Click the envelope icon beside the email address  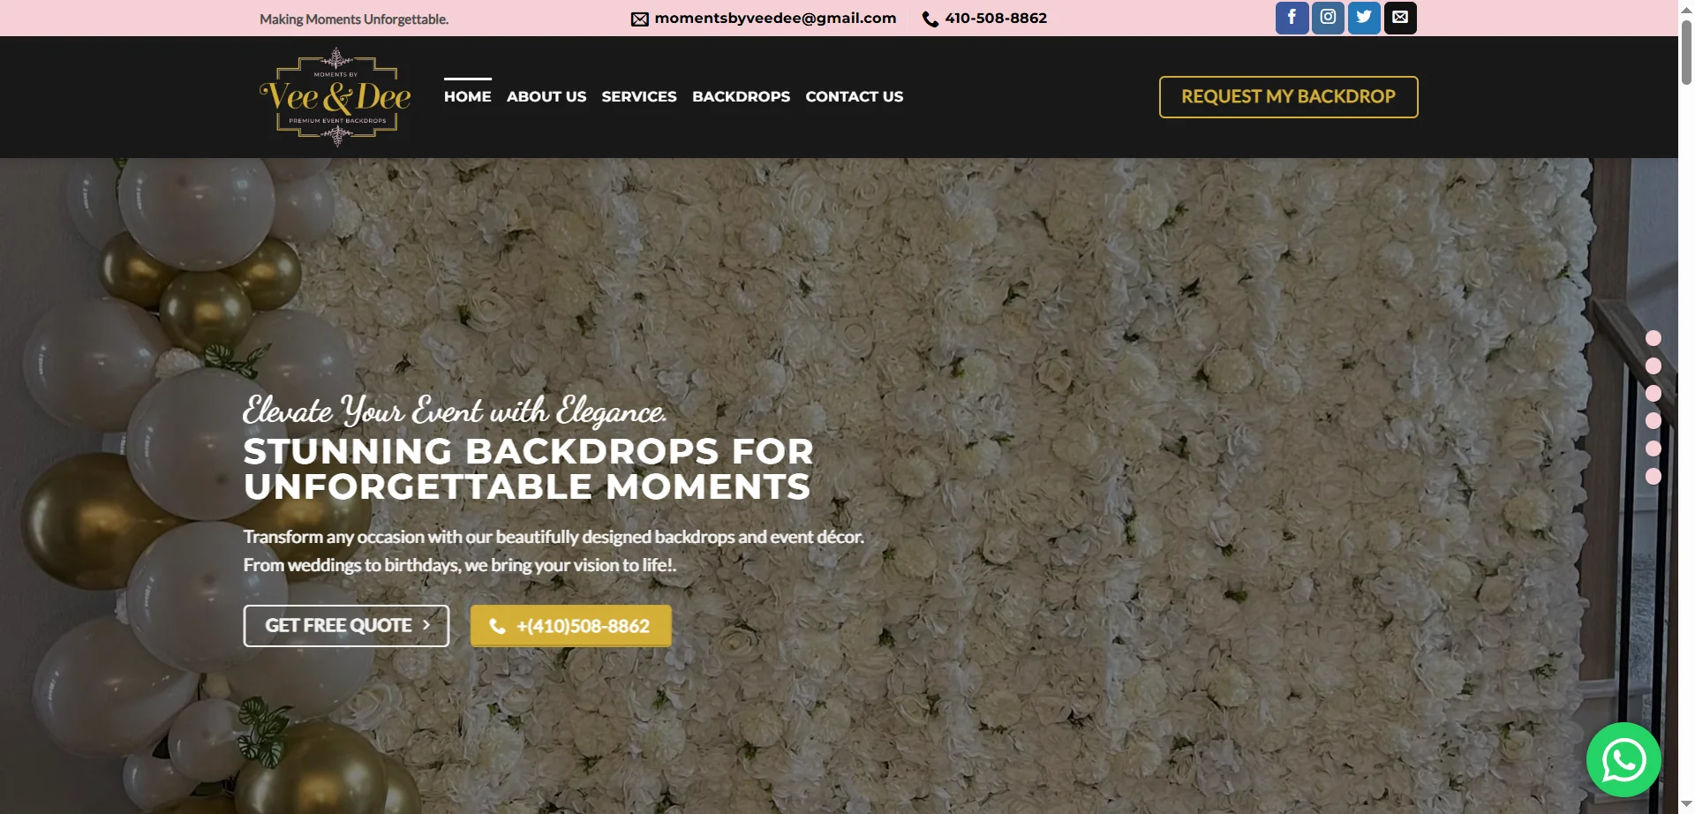coord(640,19)
